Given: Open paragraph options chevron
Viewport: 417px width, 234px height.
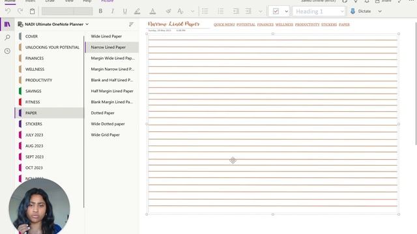Looking at the screenshot, I should click(261, 12).
